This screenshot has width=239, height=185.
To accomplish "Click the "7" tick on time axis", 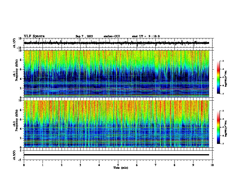I will [x=156, y=165].
